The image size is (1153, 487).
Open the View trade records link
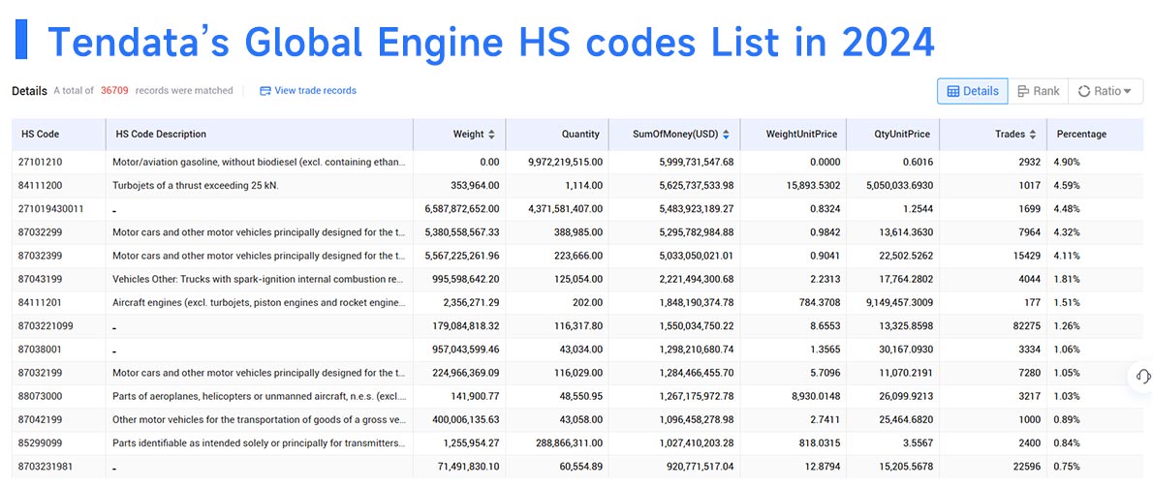[308, 90]
